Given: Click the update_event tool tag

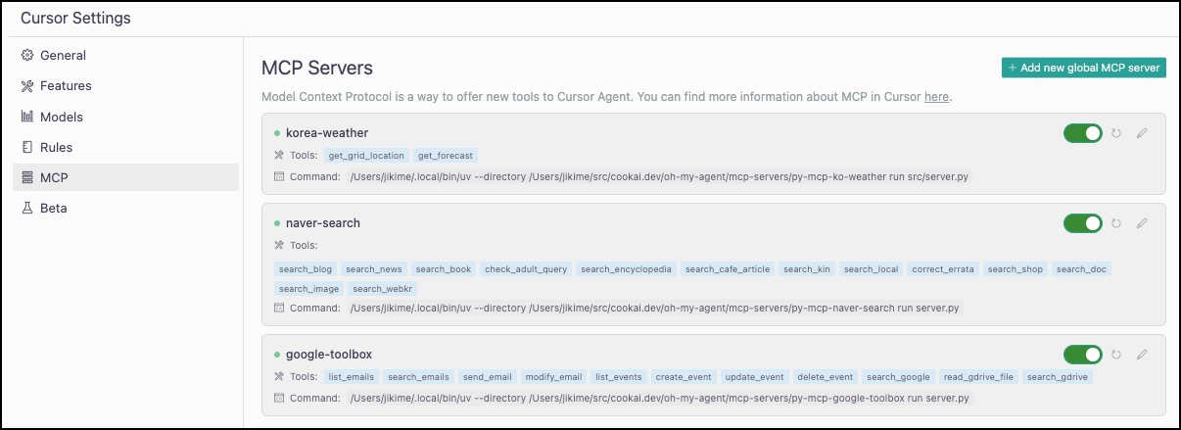Looking at the screenshot, I should (755, 377).
